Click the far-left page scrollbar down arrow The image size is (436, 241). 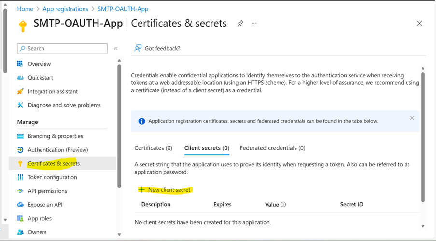tap(5, 220)
